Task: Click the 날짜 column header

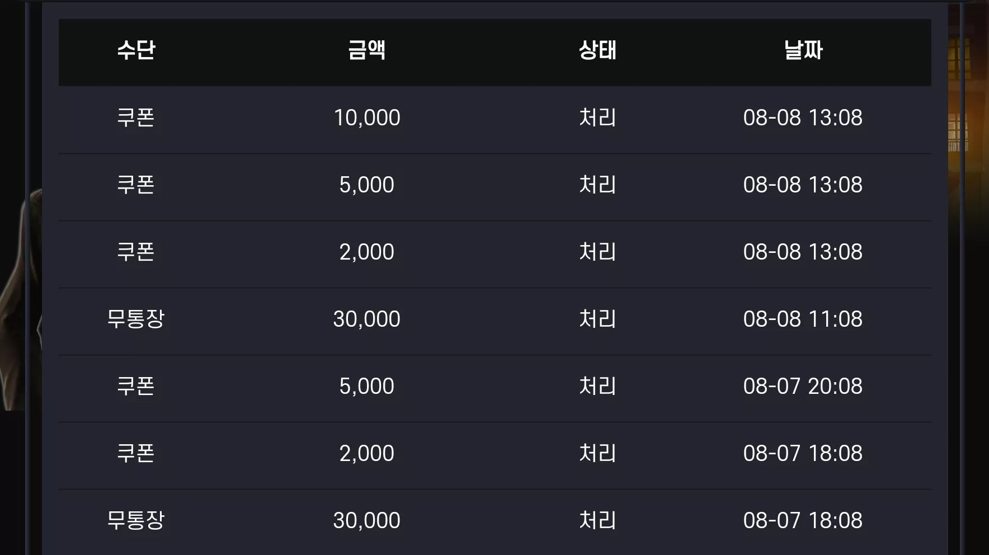Action: point(803,50)
